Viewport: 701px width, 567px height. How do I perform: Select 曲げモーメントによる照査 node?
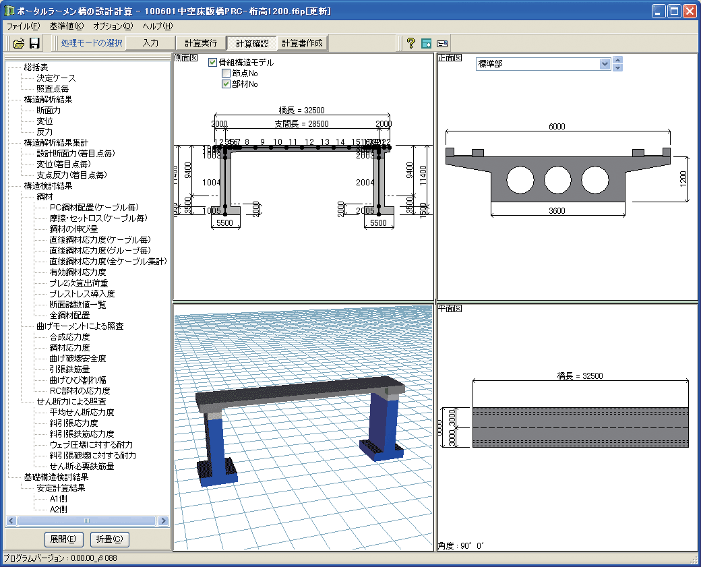(80, 326)
